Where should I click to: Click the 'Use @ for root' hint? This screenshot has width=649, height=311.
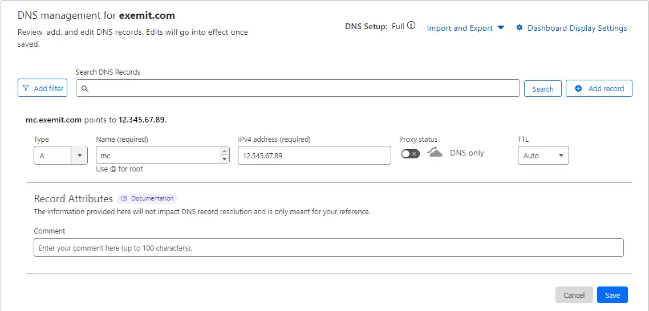pos(119,169)
